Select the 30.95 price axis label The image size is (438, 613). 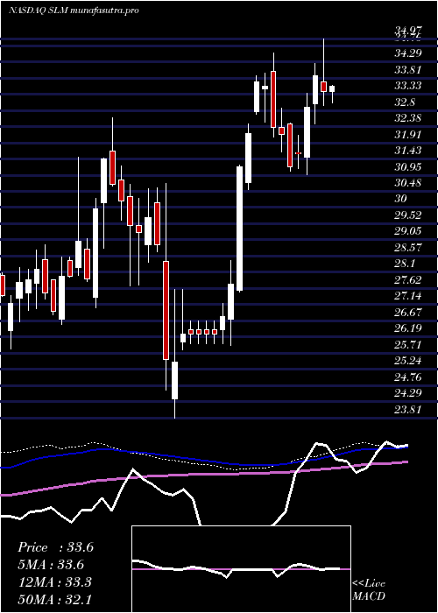(x=408, y=167)
